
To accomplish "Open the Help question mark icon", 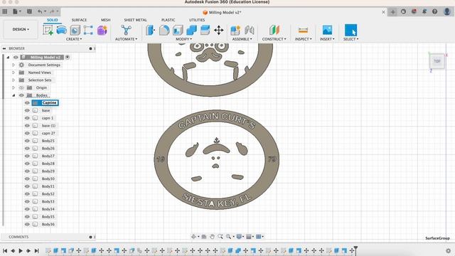I will (434, 11).
